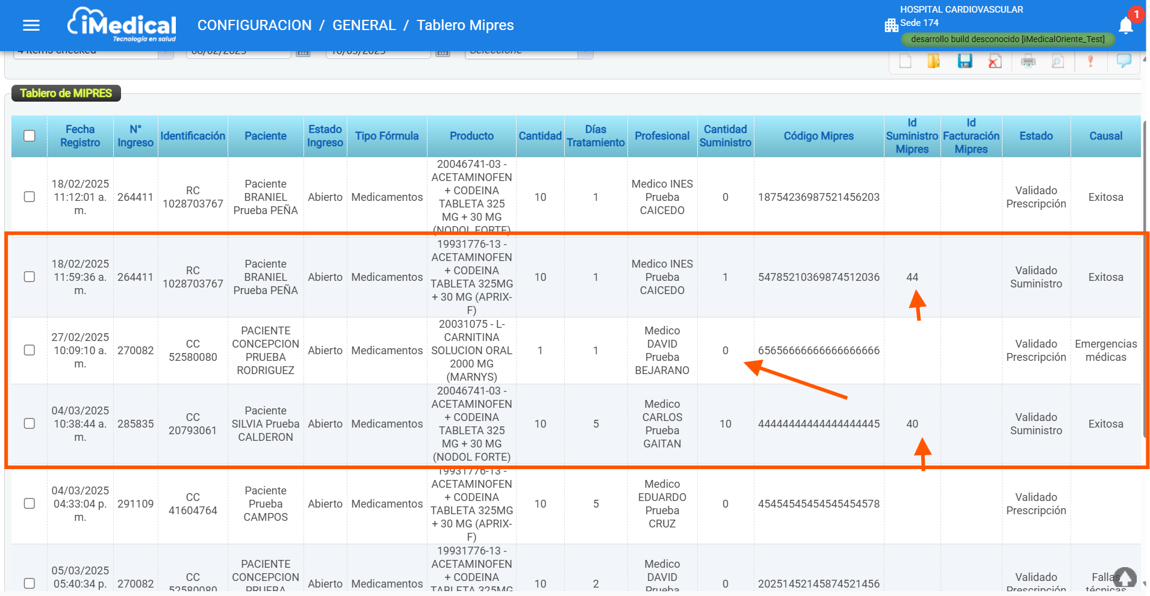Click the scroll-to-top round arrow button
Screen dimensions: 1150x596
coord(1125,577)
